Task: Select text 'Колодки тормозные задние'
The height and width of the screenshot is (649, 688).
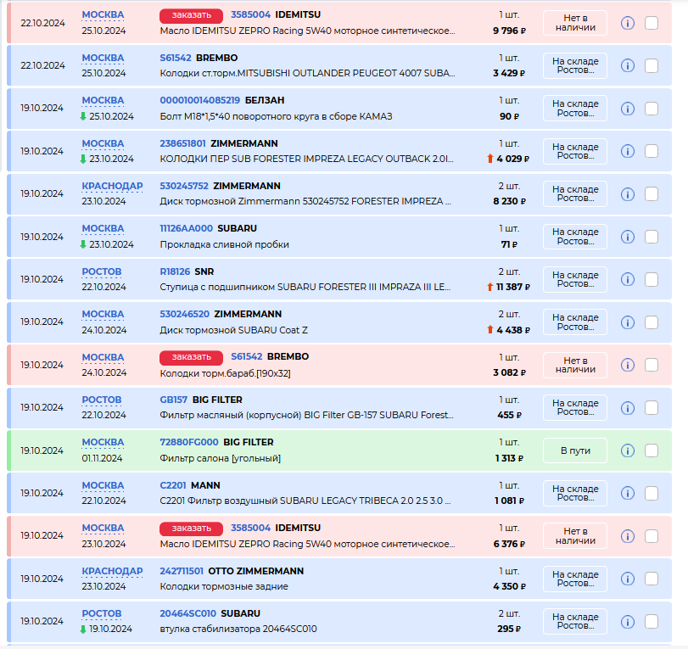Action: click(x=224, y=586)
